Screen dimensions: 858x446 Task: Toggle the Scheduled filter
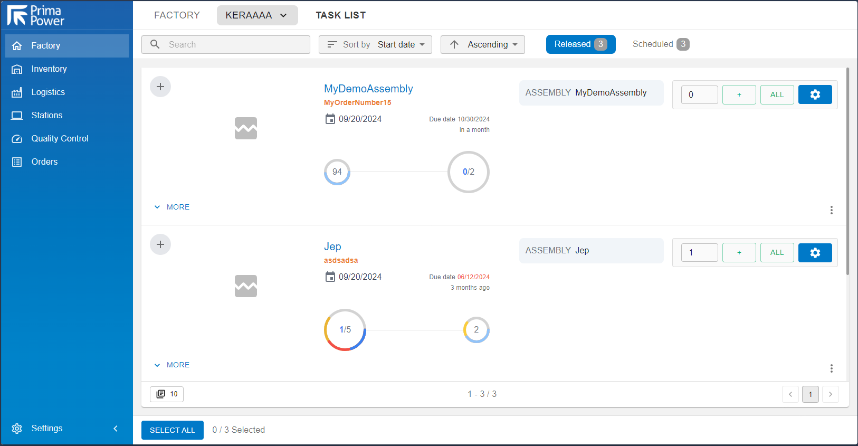pyautogui.click(x=661, y=44)
